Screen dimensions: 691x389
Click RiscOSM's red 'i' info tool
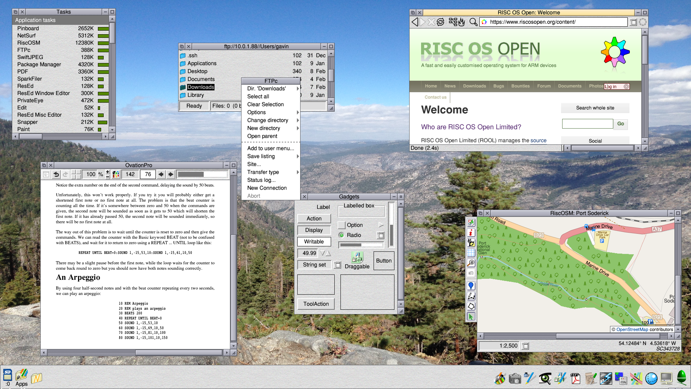click(x=471, y=233)
